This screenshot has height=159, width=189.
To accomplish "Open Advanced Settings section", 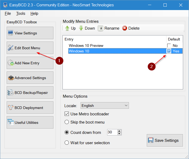I will click(30, 78).
